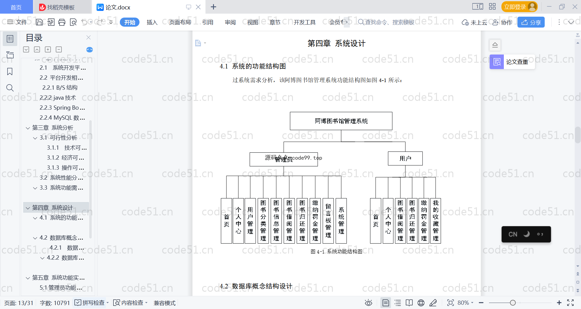The height and width of the screenshot is (309, 581).
Task: Click the Save icon in toolbar
Action: click(39, 22)
